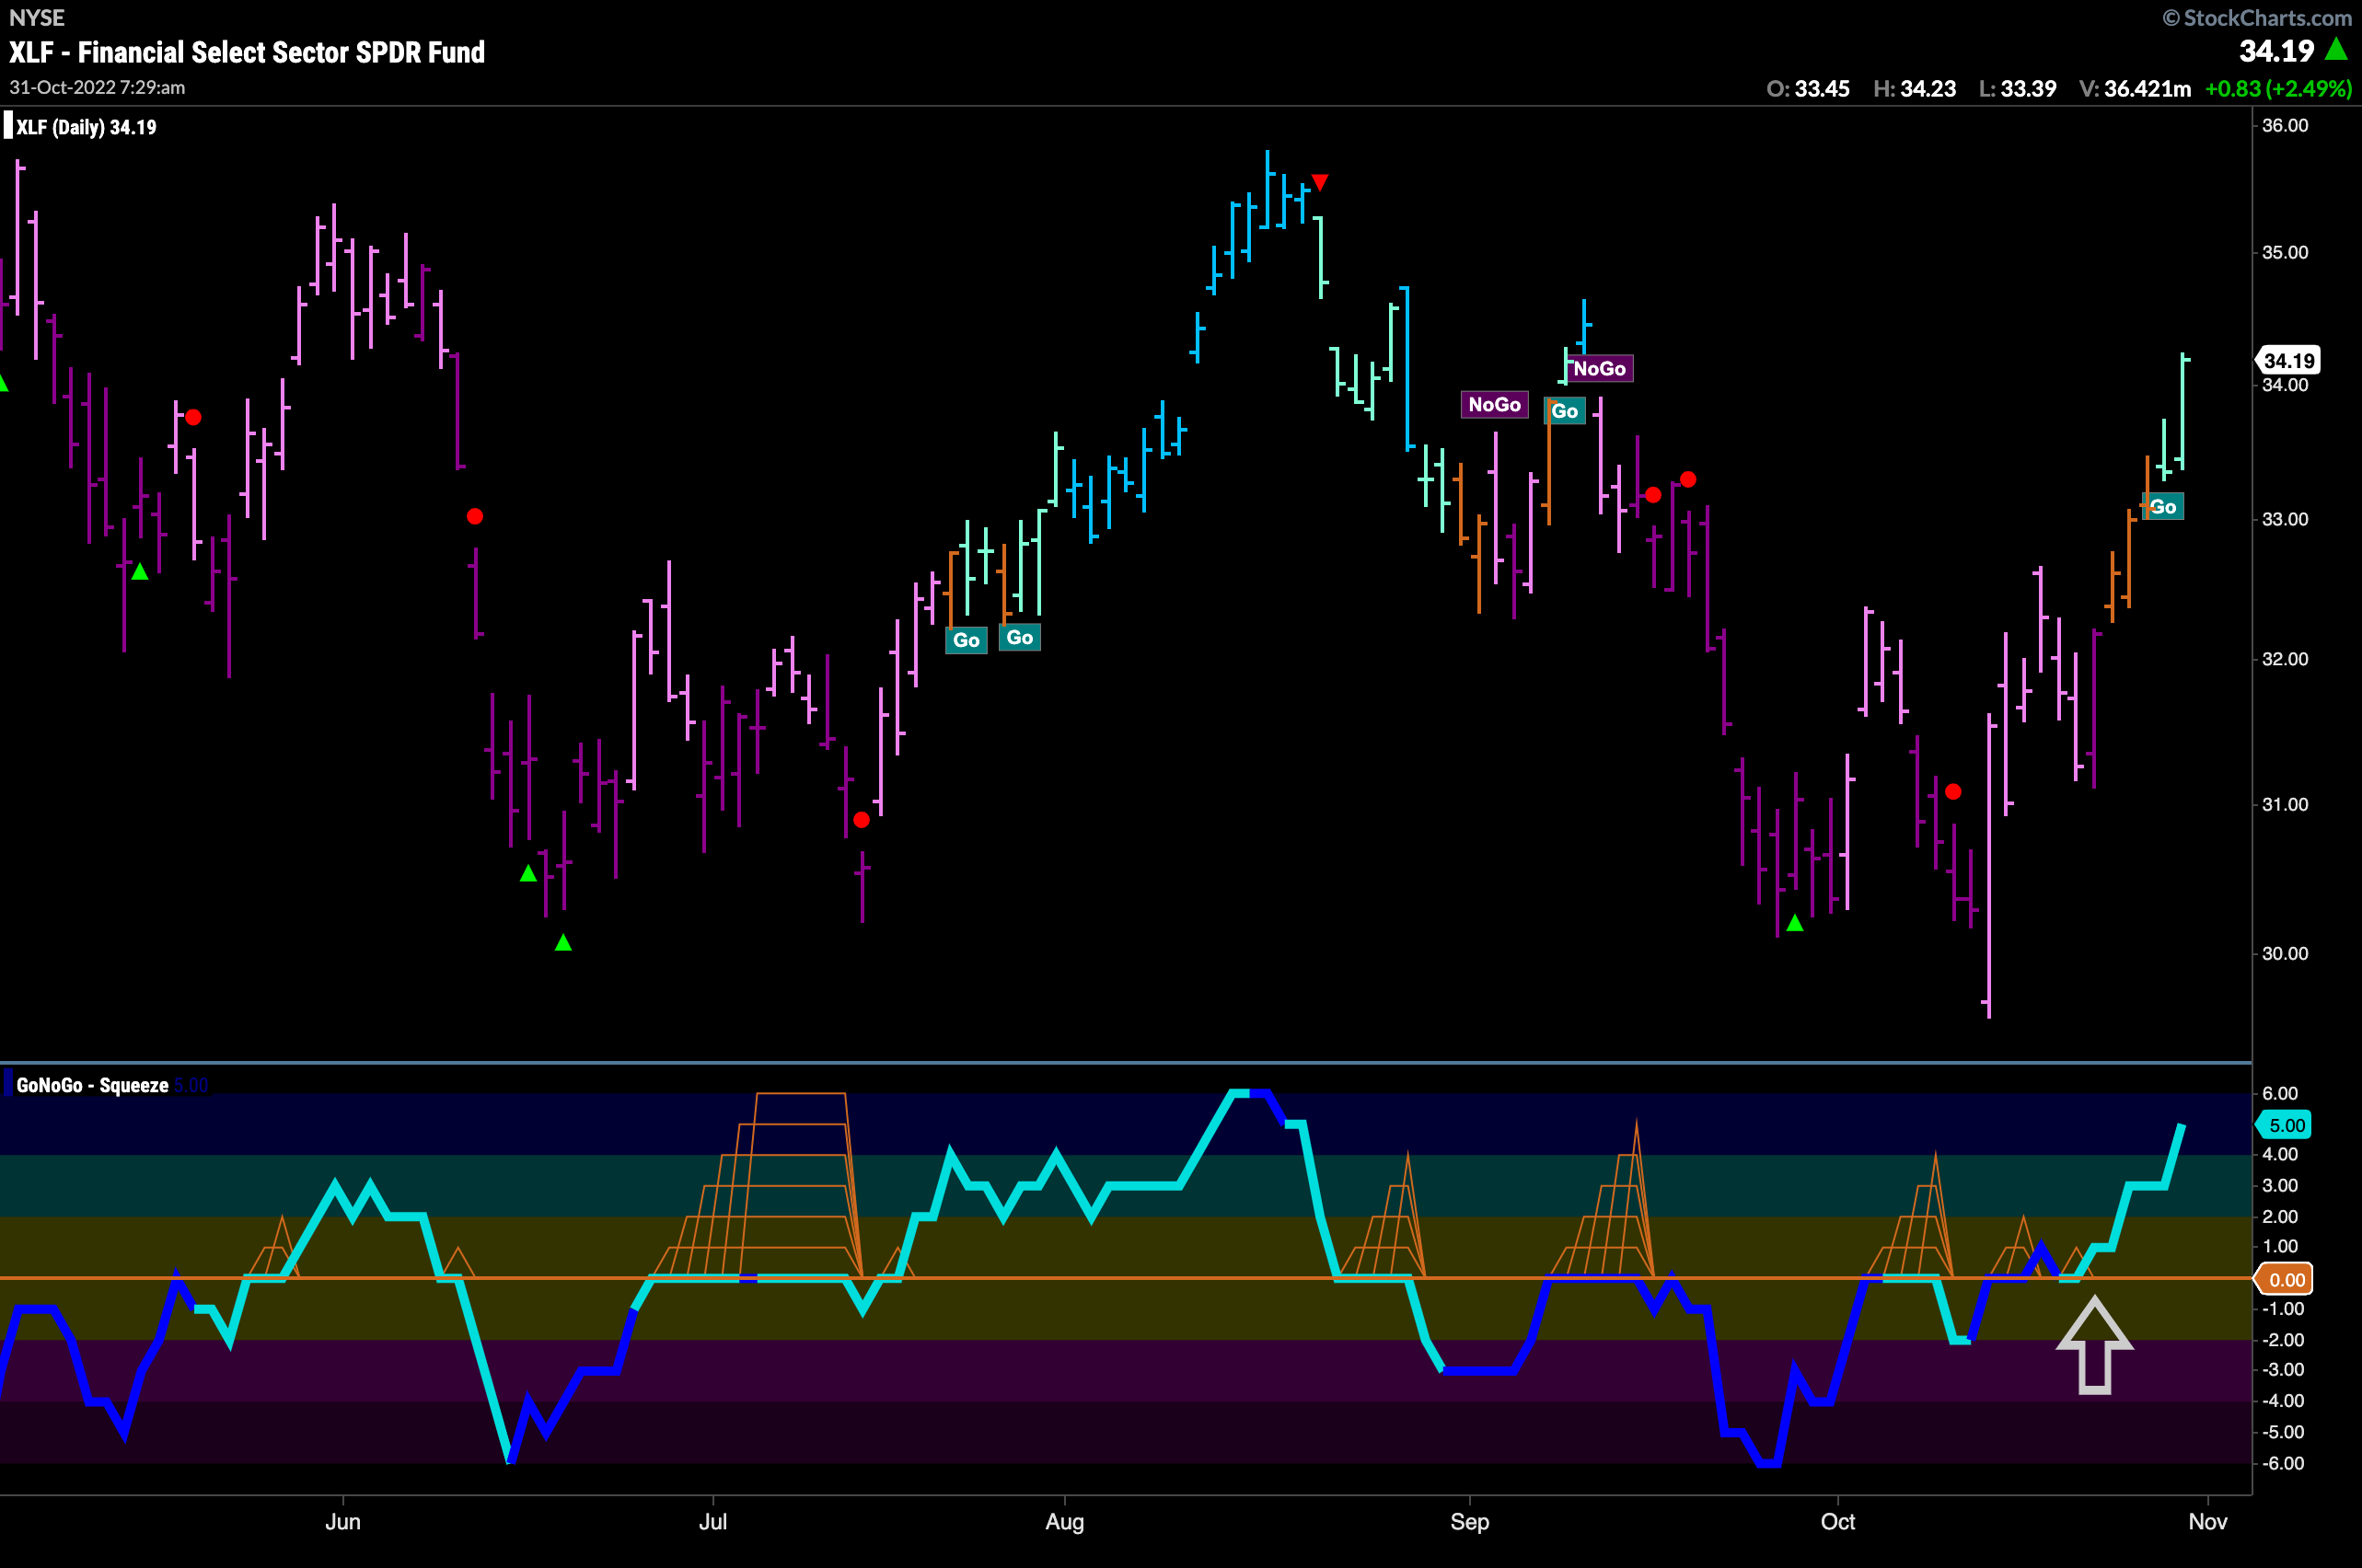Click the upper green triangle in mid-June
Image resolution: width=2362 pixels, height=1568 pixels.
(x=528, y=873)
